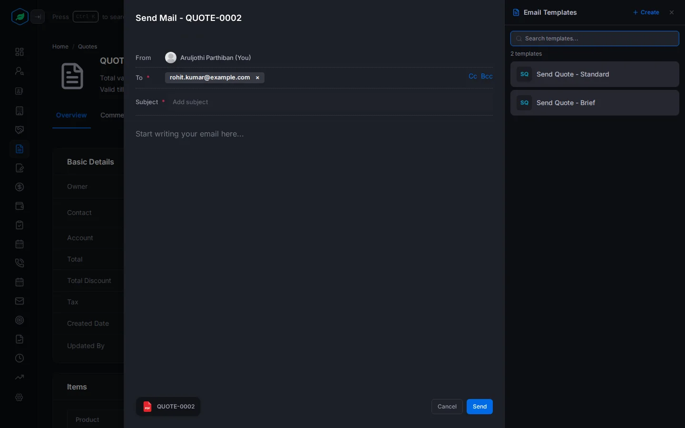The image size is (685, 428).
Task: Open the envelope mail icon in sidebar
Action: (20, 301)
